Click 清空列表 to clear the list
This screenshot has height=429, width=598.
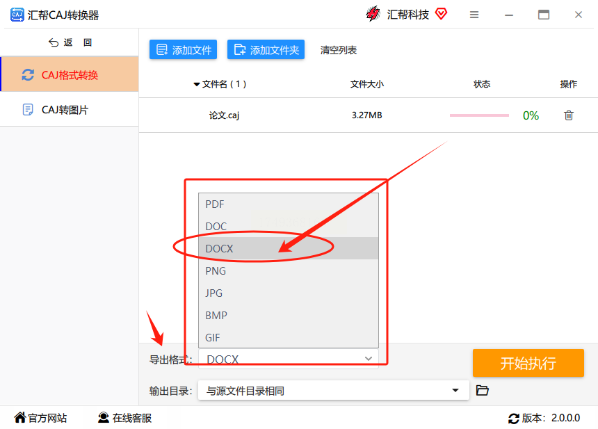click(x=338, y=50)
